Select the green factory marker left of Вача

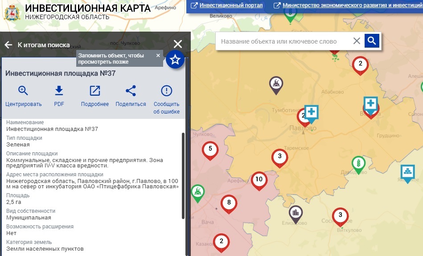tap(198, 194)
